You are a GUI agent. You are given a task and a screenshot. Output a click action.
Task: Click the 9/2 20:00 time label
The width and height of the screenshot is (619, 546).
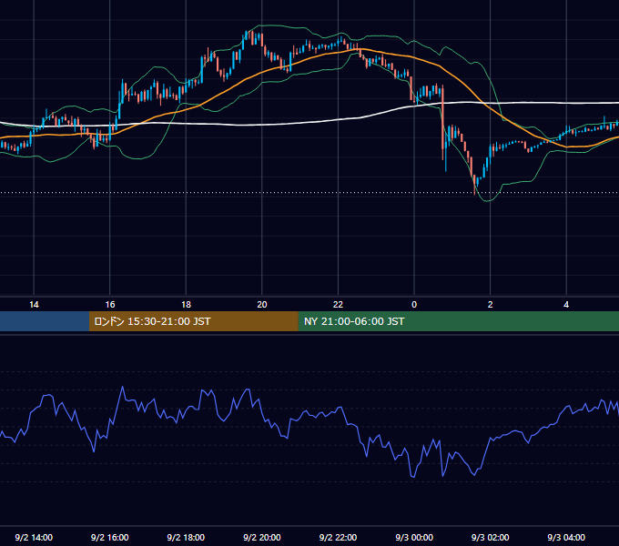pyautogui.click(x=262, y=537)
